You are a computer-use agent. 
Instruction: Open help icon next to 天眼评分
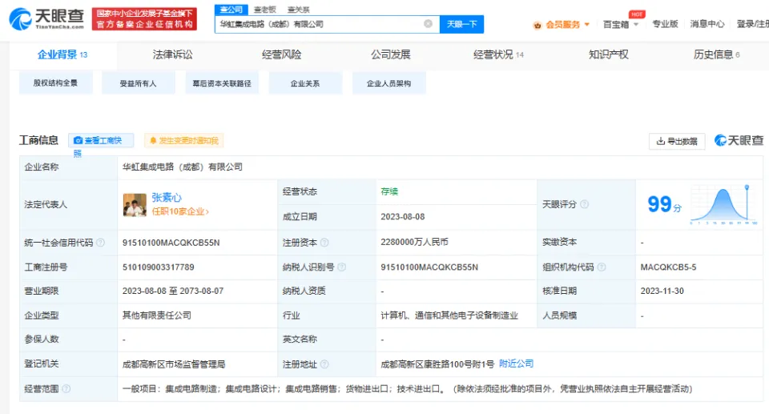point(584,204)
